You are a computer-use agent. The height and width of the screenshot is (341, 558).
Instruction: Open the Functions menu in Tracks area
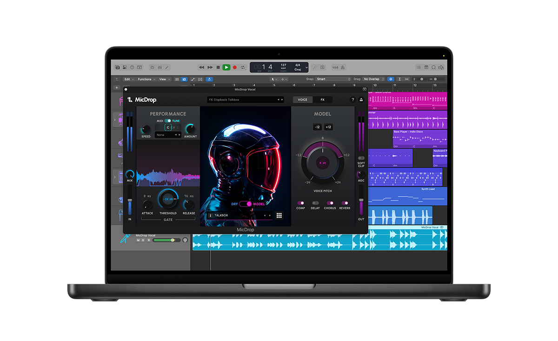click(146, 79)
